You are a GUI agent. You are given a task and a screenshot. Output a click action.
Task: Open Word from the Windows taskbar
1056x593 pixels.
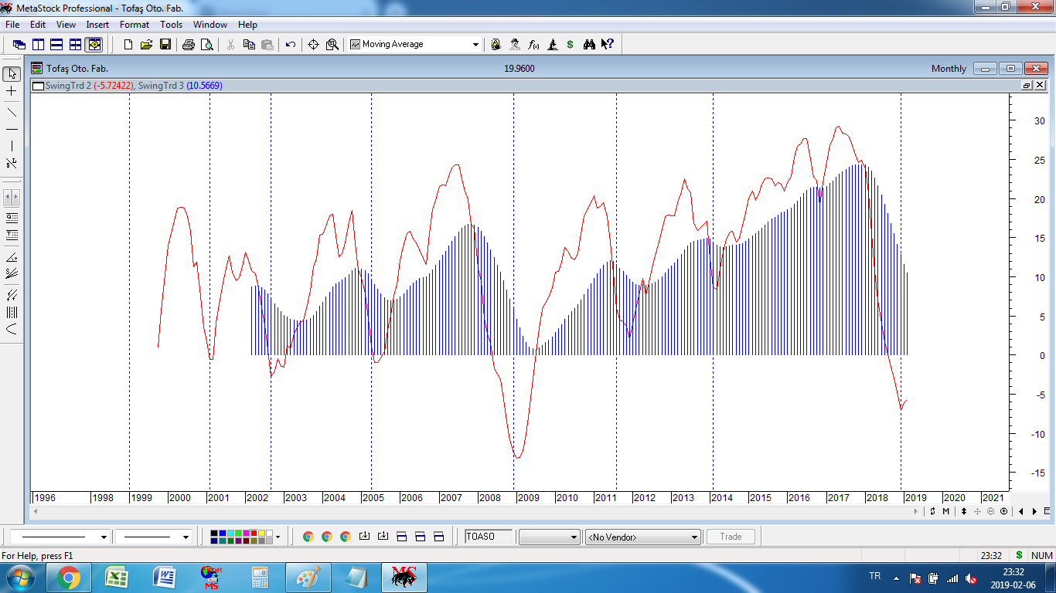(x=164, y=578)
